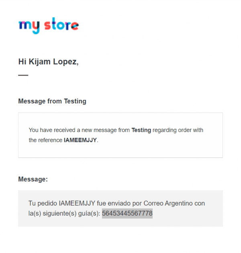Select the highlighted tracking number 56453445567778
The width and height of the screenshot is (241, 253).
pos(127,213)
